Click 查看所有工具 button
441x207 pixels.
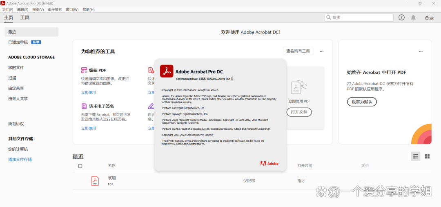click(x=298, y=51)
